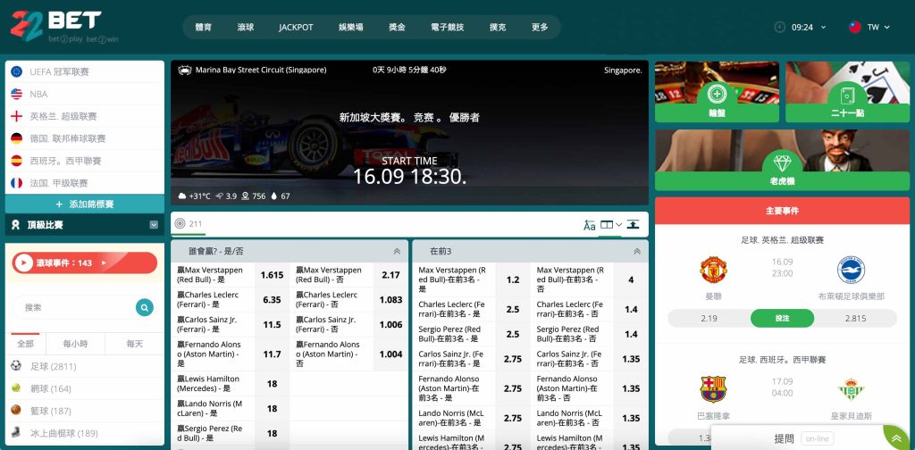Collapse the 在前3 market panel
Viewport: 915px width, 450px height.
coord(636,251)
